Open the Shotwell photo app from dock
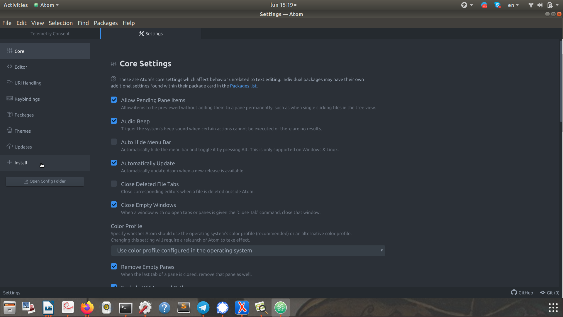Screen dimensions: 563x317 coord(29,308)
